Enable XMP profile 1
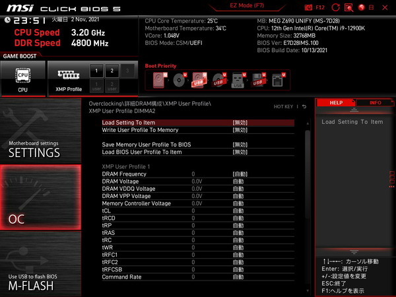Viewport: 396px width, 297px height. coord(96,71)
